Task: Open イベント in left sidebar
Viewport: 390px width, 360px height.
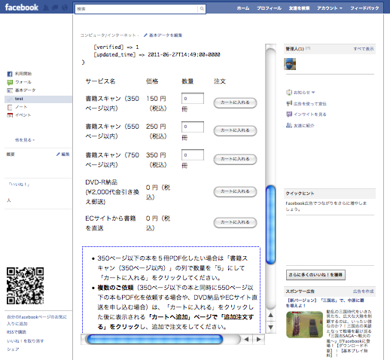Action: 23,115
